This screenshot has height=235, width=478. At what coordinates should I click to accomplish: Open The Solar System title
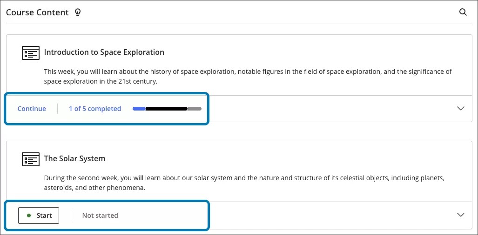74,158
